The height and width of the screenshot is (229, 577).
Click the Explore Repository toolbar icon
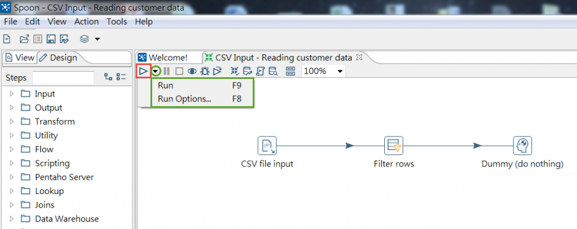click(38, 39)
